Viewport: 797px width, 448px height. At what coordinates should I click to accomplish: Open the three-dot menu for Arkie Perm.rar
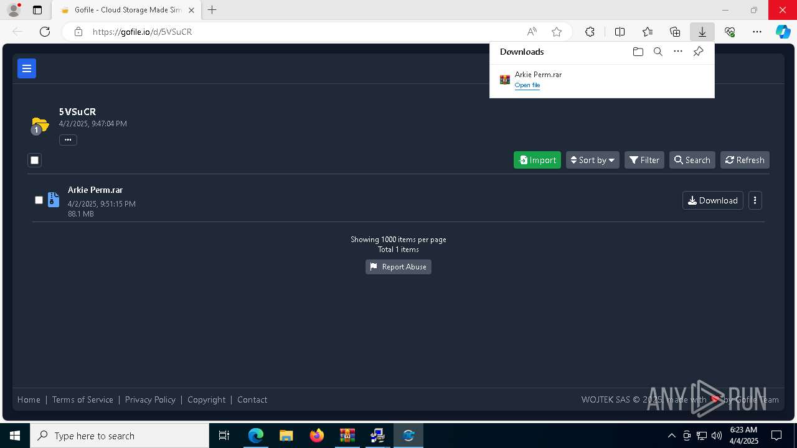755,200
